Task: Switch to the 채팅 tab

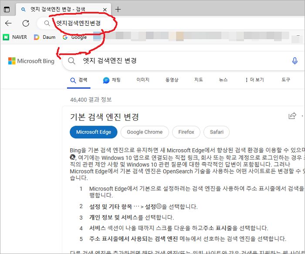Action: point(112,80)
